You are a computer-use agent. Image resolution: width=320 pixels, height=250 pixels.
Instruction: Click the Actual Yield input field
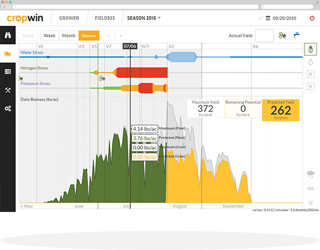tap(264, 36)
